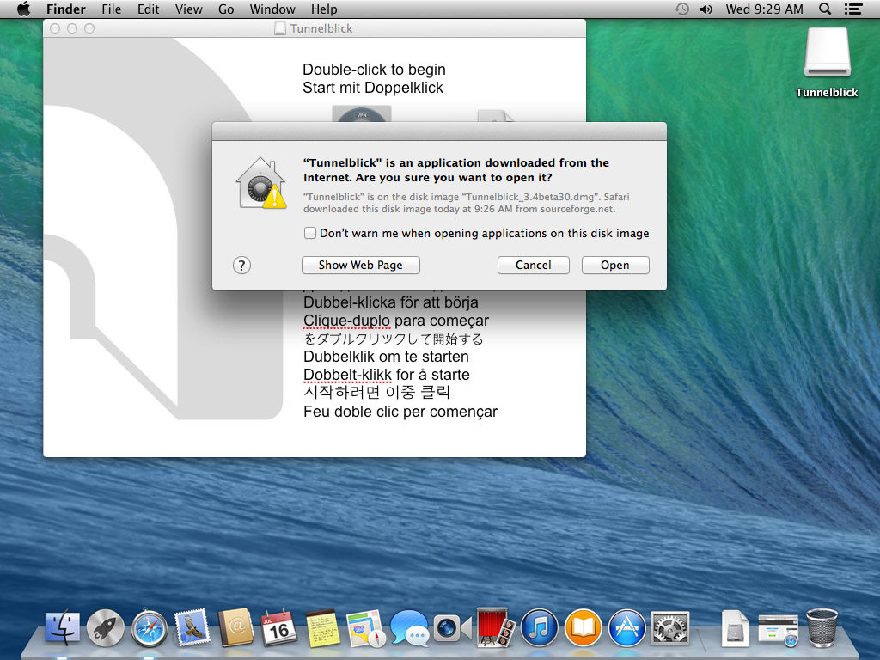Image resolution: width=880 pixels, height=660 pixels.
Task: Open the File menu
Action: pos(111,9)
